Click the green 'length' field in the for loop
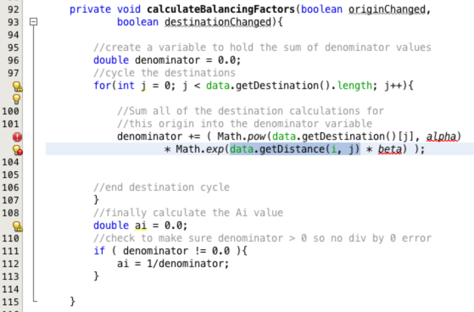Screen dimensions: 474x312 354,86
